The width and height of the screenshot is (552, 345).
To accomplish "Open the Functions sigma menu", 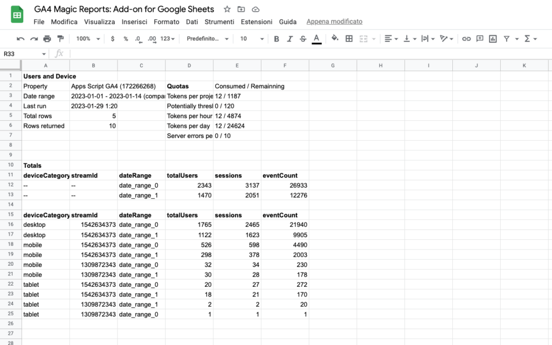I will point(530,39).
